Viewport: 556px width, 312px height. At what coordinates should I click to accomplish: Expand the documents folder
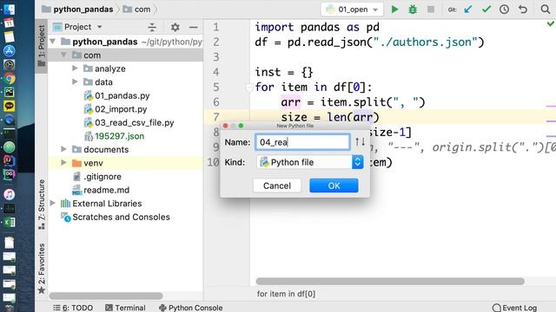(x=63, y=149)
